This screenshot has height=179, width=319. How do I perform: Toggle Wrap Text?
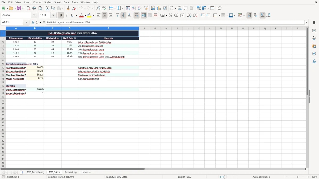[x=136, y=15]
